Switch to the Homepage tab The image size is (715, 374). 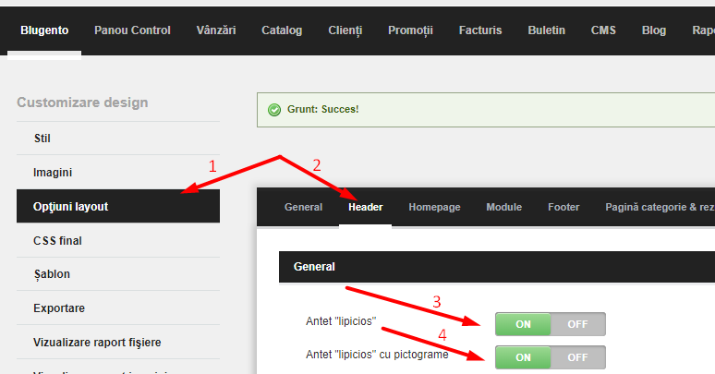(434, 207)
